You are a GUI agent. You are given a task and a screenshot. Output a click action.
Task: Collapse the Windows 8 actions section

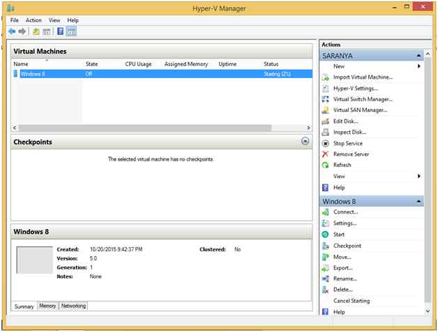pos(418,201)
